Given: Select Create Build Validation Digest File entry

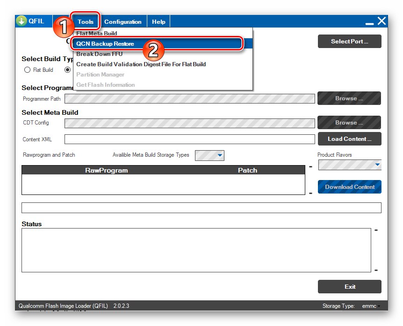Looking at the screenshot, I should 163,64.
